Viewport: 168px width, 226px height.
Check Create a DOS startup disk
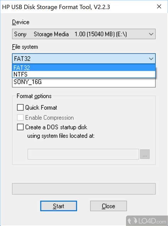coord(20,127)
